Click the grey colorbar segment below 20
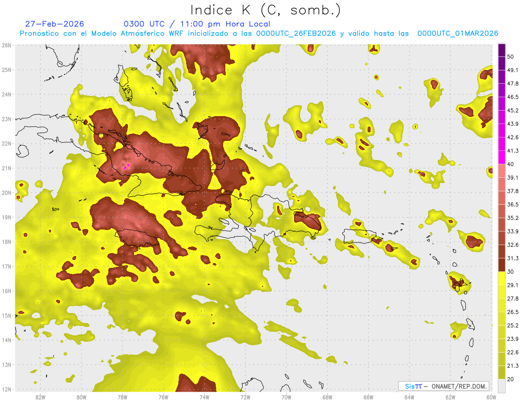 (x=502, y=385)
